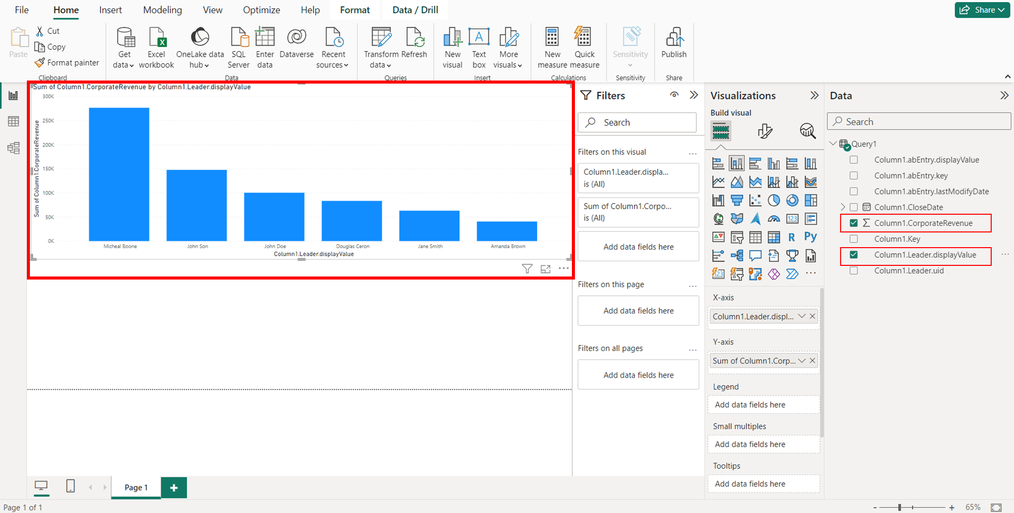Select the pie chart visualization icon
This screenshot has height=513, width=1014.
coord(774,201)
